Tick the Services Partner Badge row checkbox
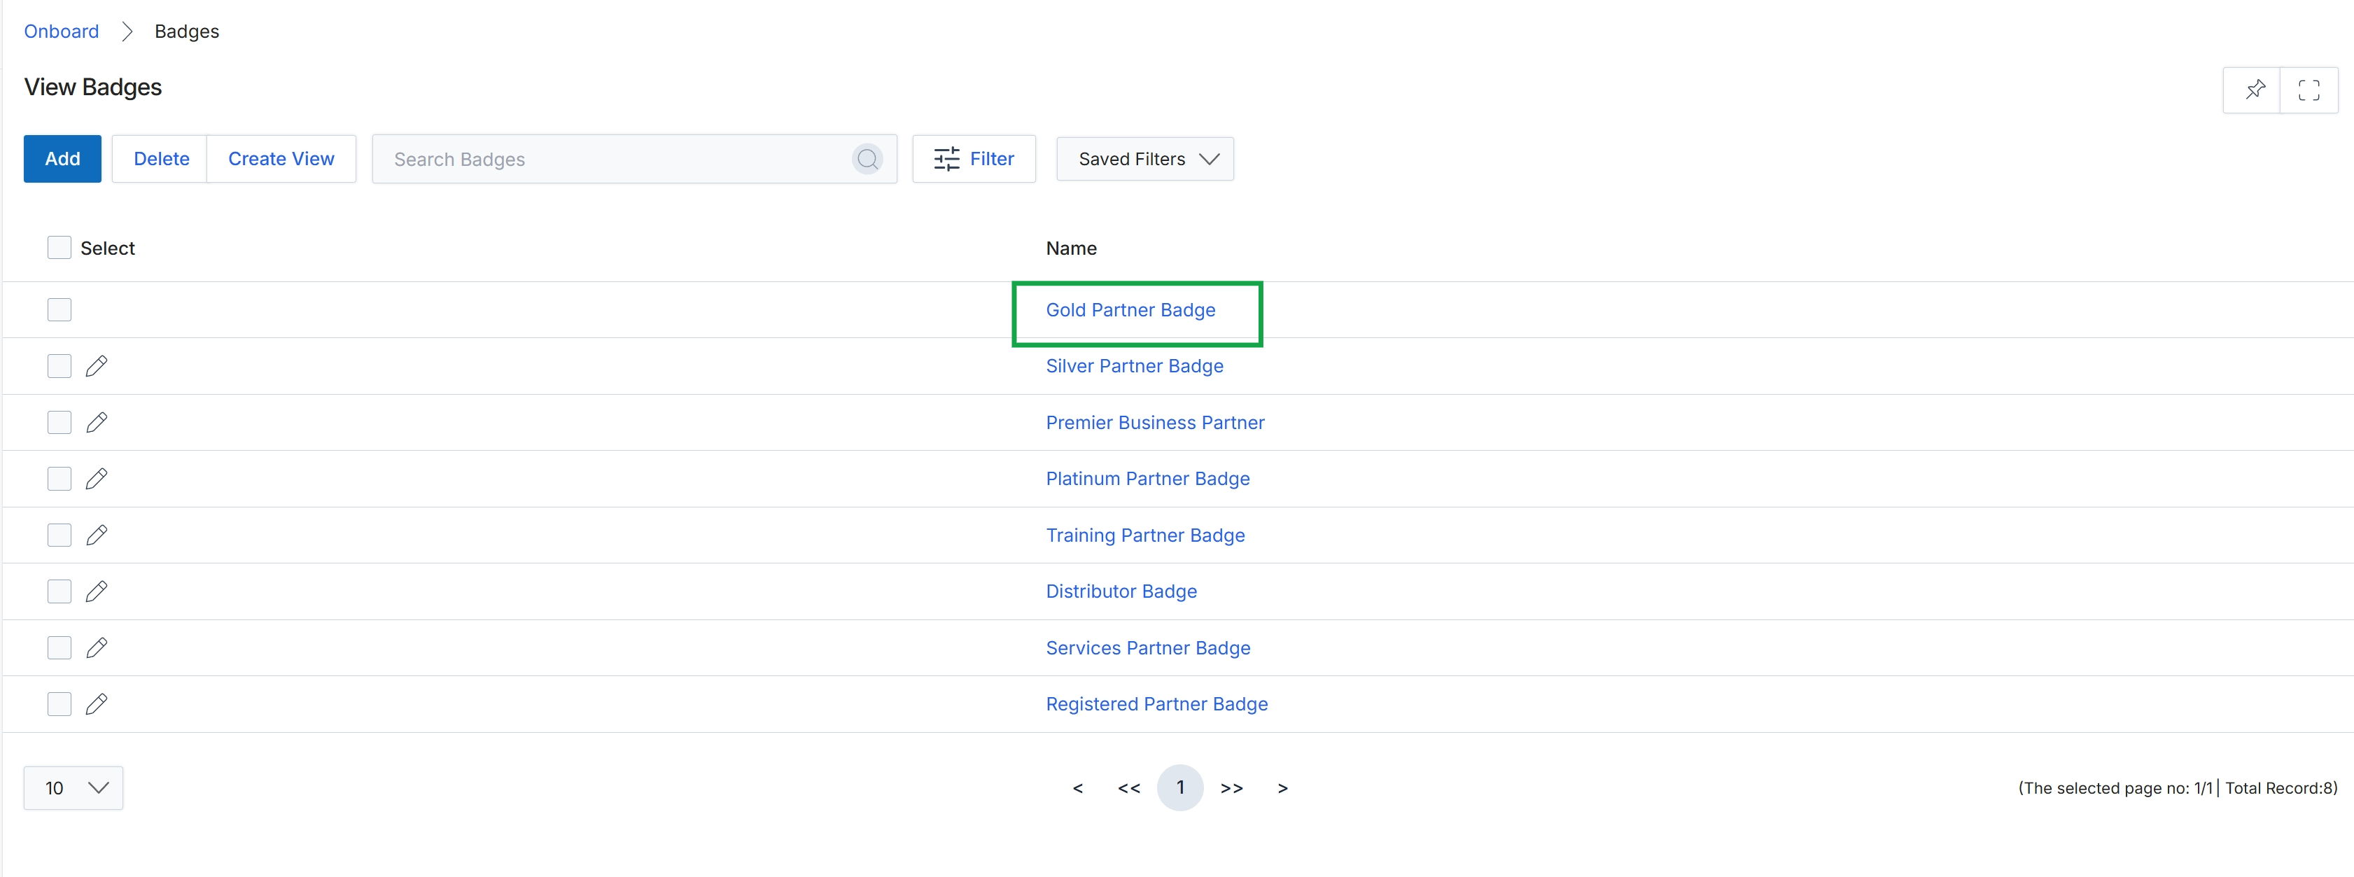 tap(59, 647)
